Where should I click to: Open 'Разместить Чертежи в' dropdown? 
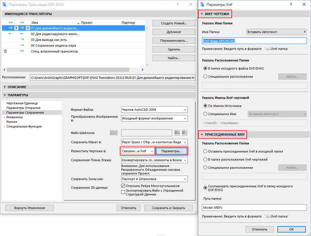pyautogui.click(x=138, y=151)
